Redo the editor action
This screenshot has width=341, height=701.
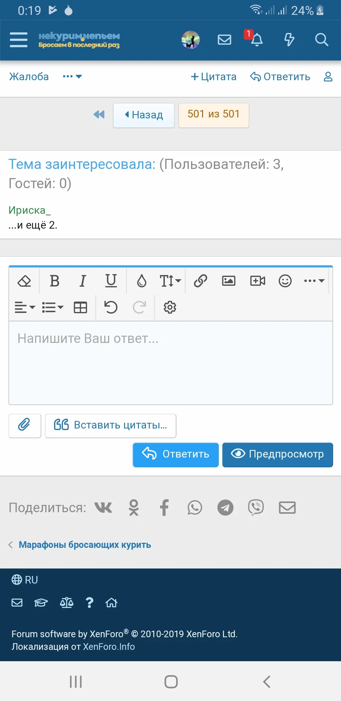(139, 307)
